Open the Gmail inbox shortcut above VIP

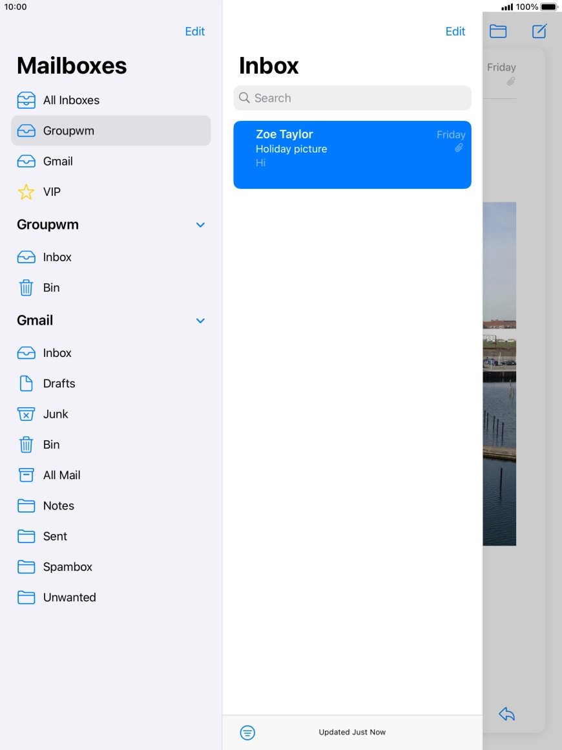click(111, 161)
